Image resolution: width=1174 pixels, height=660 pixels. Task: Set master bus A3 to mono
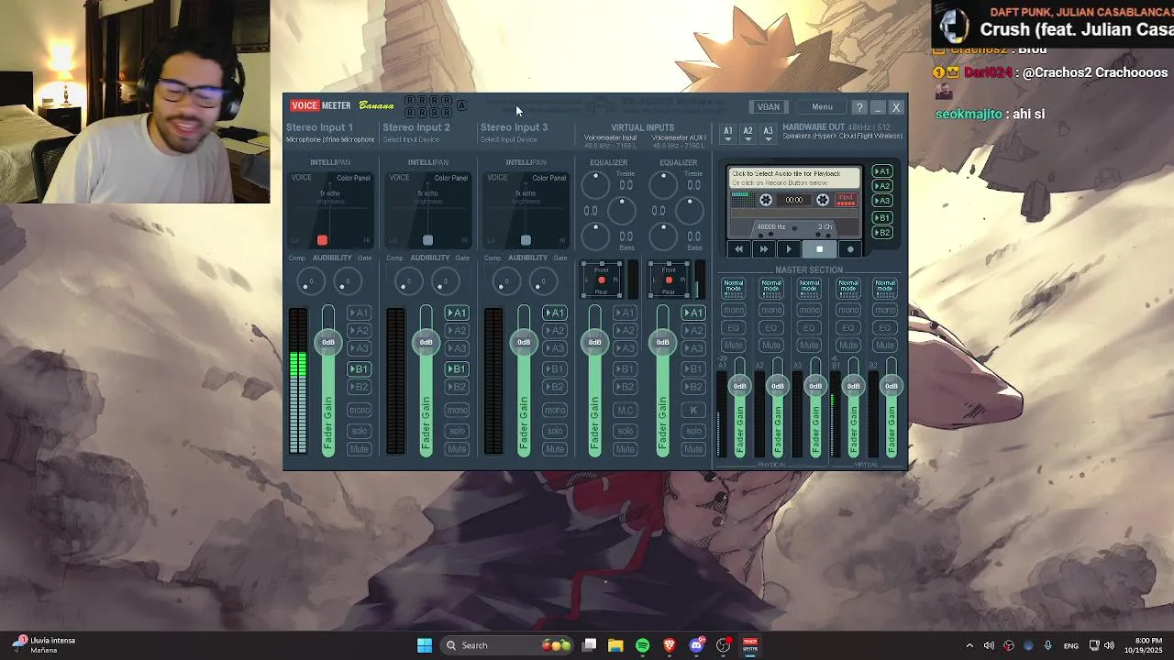coord(809,310)
